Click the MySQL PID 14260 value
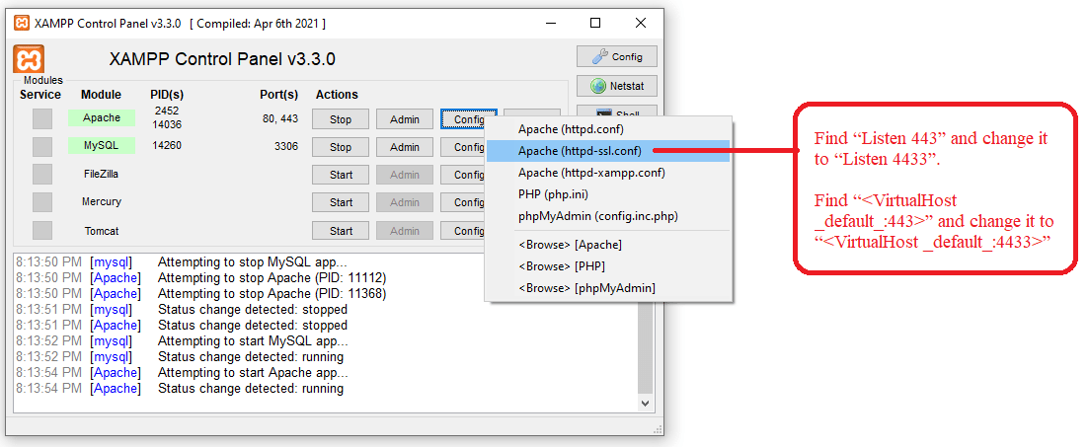 [x=167, y=146]
